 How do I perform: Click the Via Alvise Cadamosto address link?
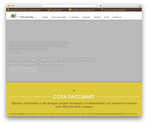click(25, 10)
